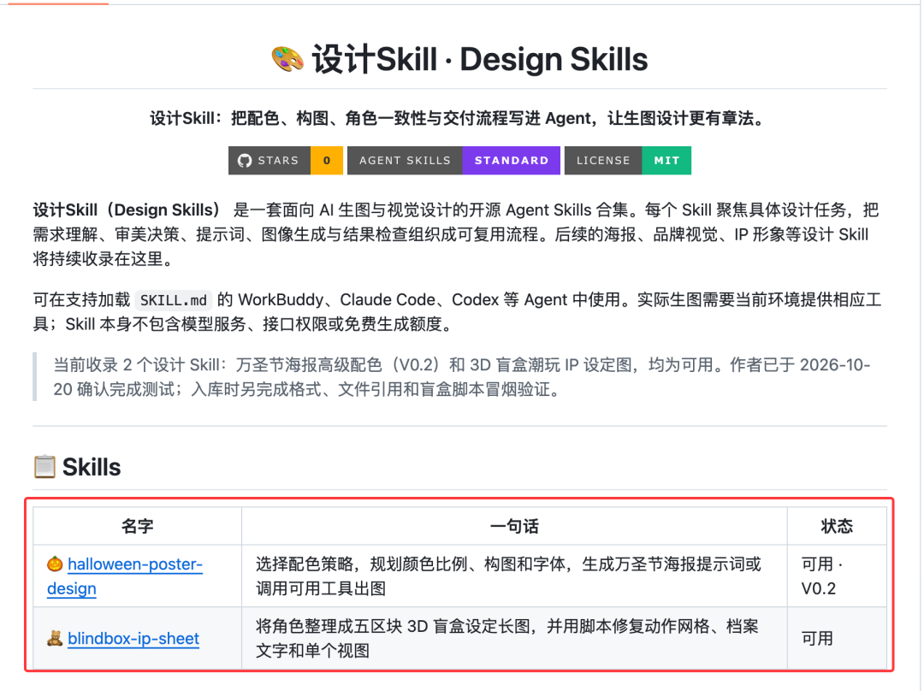The width and height of the screenshot is (924, 691).
Task: Click the gray AGENT SKILLS badge label
Action: tap(405, 160)
